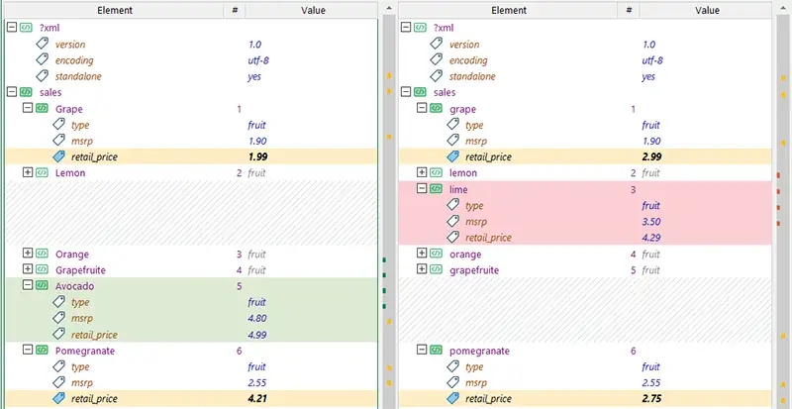The width and height of the screenshot is (792, 409).
Task: Select the 4.80 msrp value for Avocado
Action: pyautogui.click(x=257, y=318)
